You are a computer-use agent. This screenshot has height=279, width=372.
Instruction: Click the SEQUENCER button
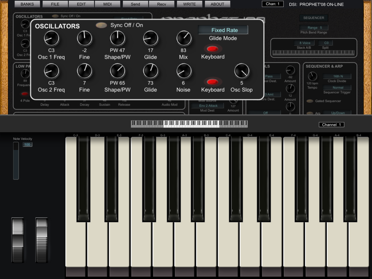[314, 18]
